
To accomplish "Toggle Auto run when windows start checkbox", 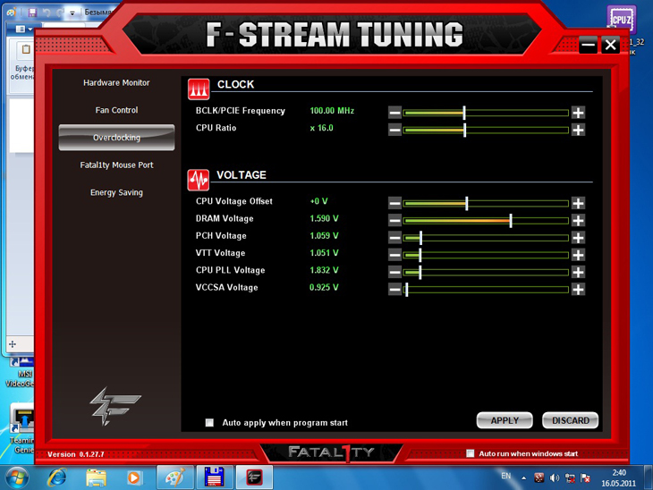I will (x=471, y=453).
